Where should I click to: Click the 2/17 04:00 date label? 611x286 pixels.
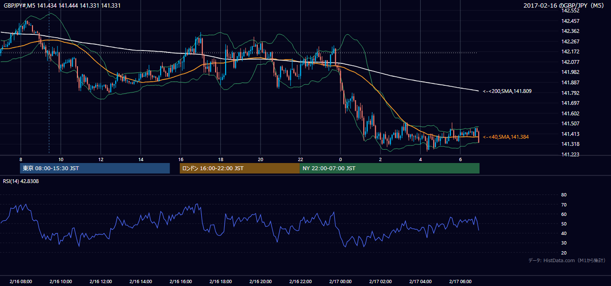[x=420, y=282]
